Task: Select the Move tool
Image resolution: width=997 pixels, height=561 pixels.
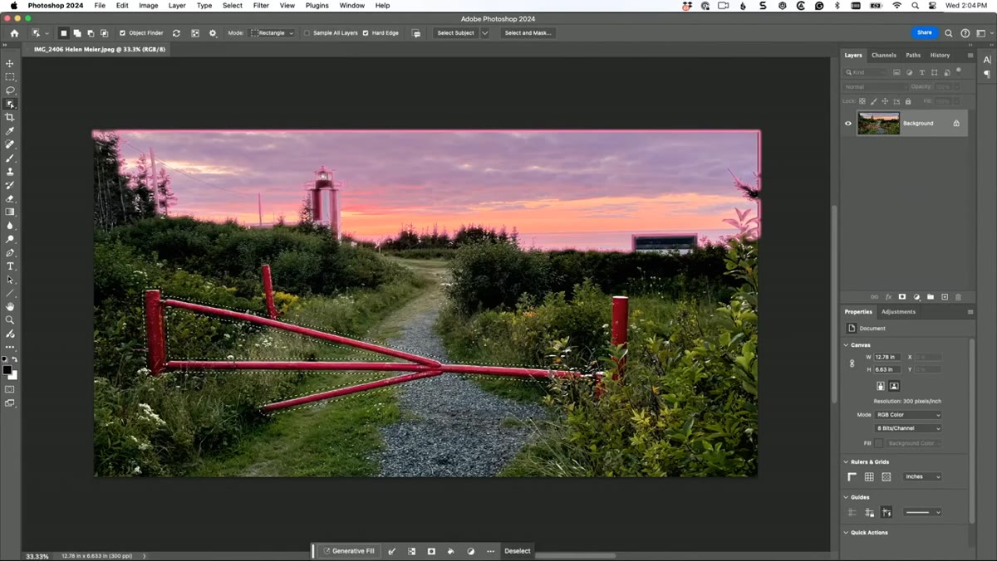Action: click(x=10, y=63)
